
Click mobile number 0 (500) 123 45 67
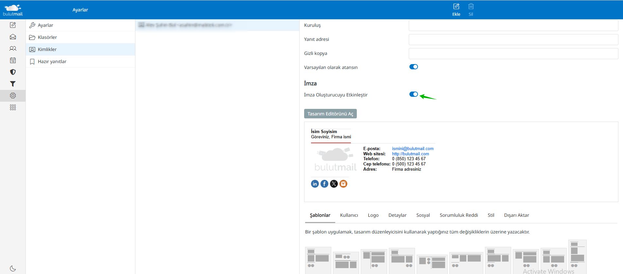coord(409,164)
